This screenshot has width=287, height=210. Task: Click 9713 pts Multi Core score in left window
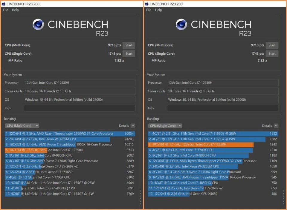115,45
